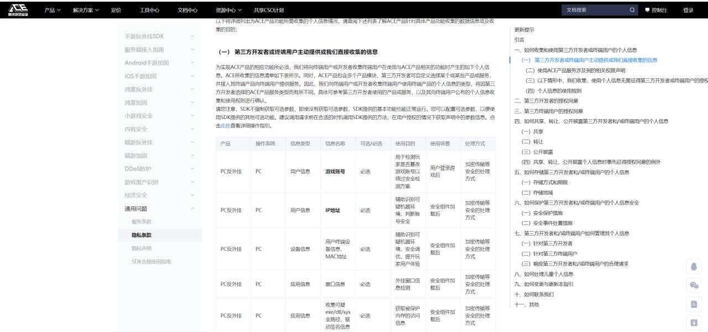Jump to (二) 针对第三方终端用户 in outline
708x332 pixels.
click(x=549, y=254)
